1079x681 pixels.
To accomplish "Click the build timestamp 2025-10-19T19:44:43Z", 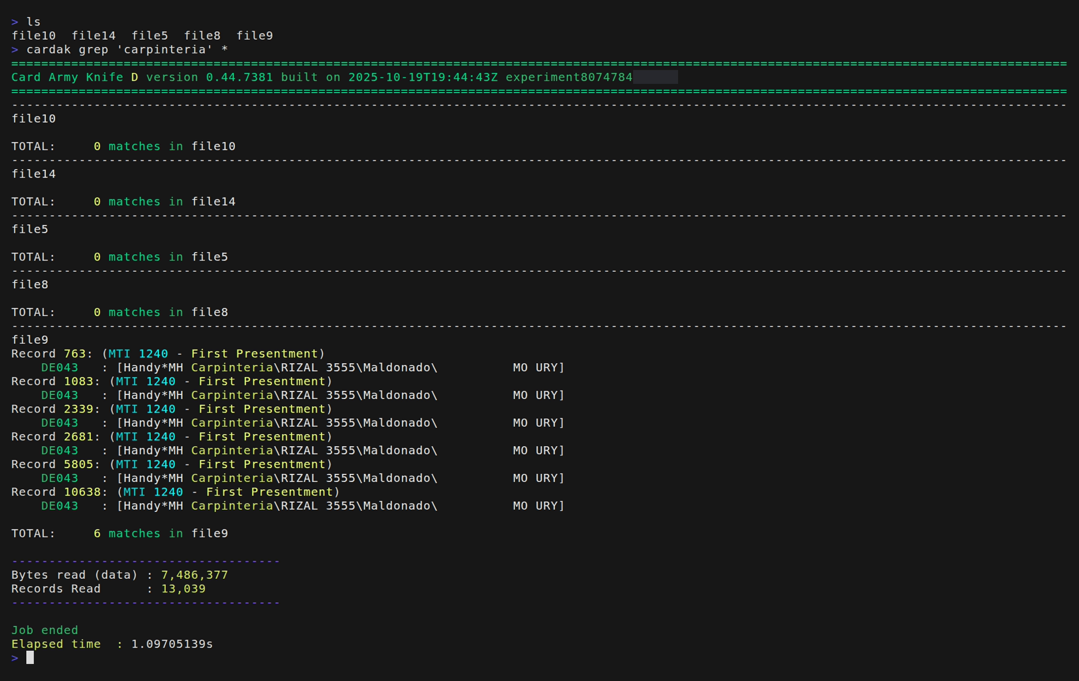I will tap(423, 77).
